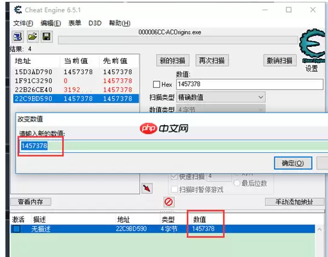Viewport: 328px width, 257px height.
Task: Click the new value field in 改变数值 dialog
Action: click(x=173, y=146)
